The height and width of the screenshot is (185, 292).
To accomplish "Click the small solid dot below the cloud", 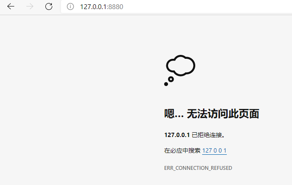I will tap(166, 84).
